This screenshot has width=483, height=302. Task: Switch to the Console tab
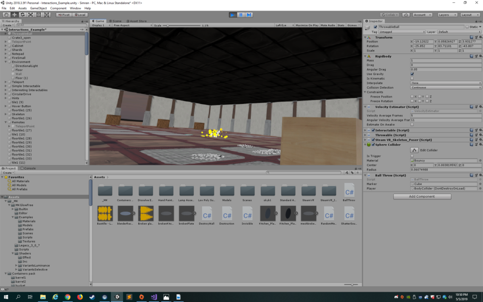coord(28,168)
